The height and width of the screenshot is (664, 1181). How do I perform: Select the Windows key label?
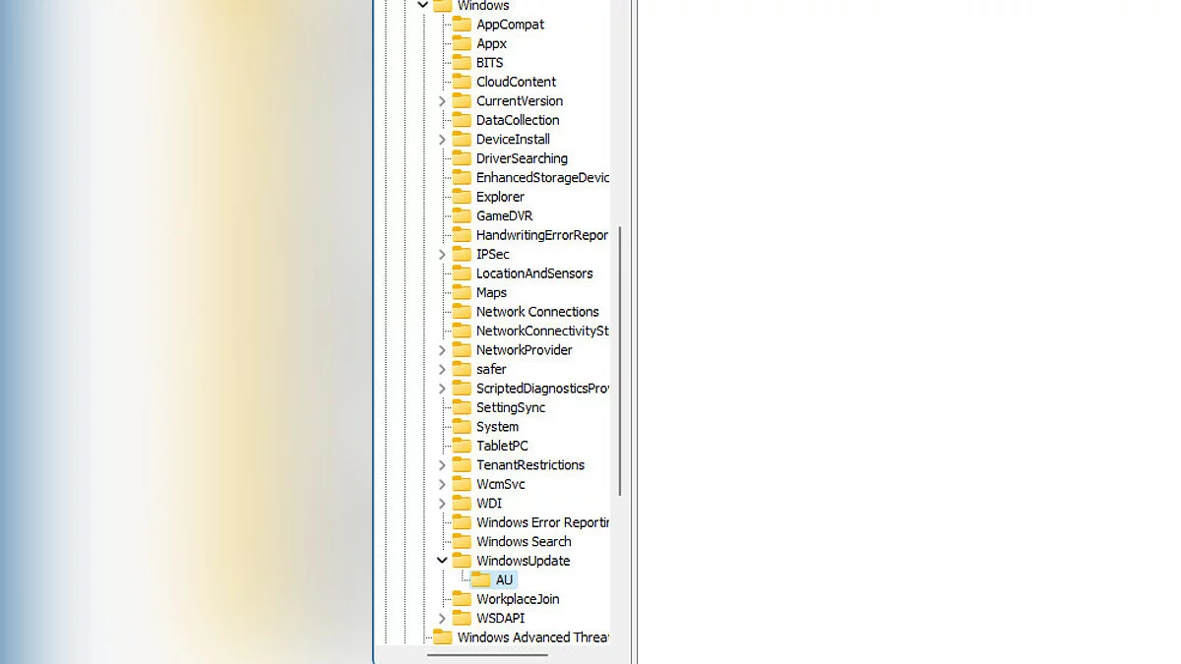[x=483, y=6]
